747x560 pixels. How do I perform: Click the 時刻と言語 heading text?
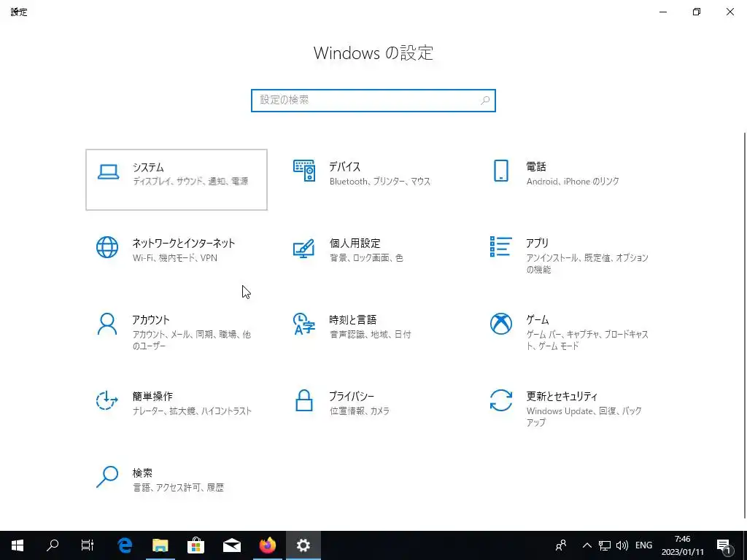pos(353,320)
